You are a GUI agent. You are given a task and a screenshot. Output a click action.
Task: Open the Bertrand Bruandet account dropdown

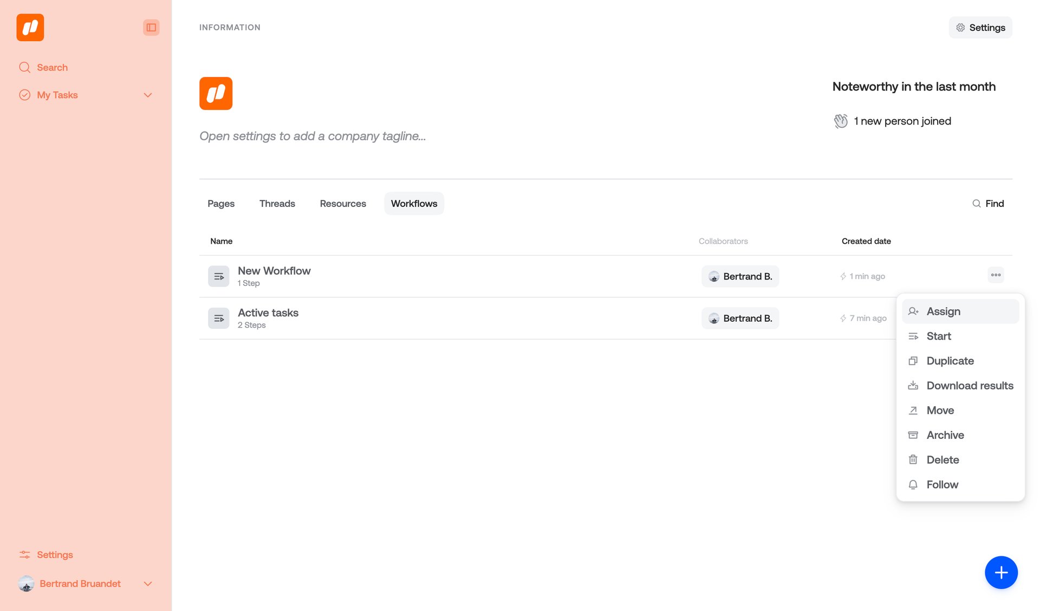[x=148, y=584]
